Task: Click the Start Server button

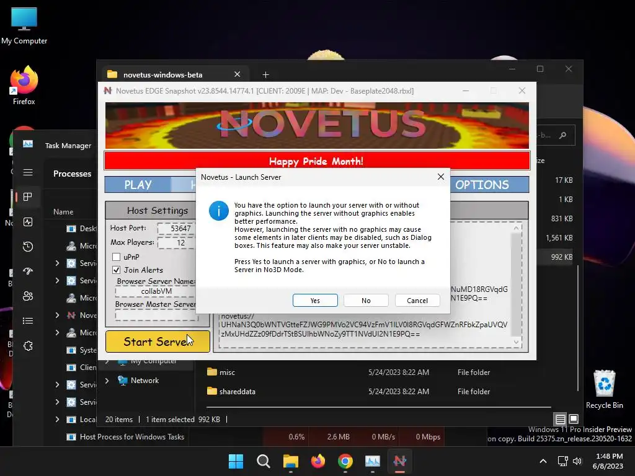Action: (x=158, y=342)
